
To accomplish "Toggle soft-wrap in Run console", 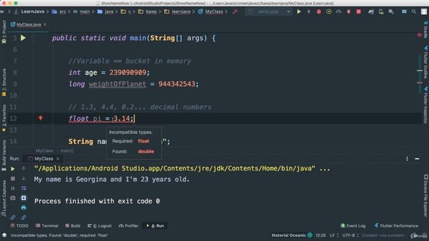I will 24,188.
